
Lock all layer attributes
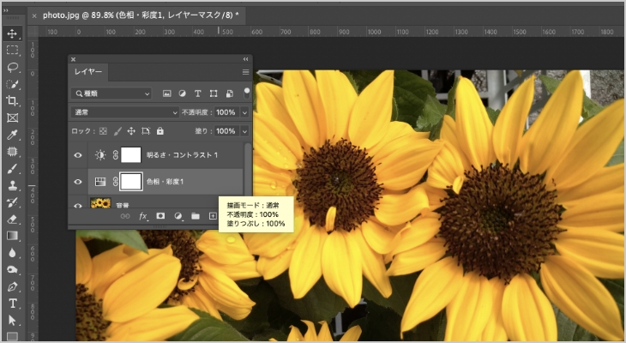(x=160, y=131)
